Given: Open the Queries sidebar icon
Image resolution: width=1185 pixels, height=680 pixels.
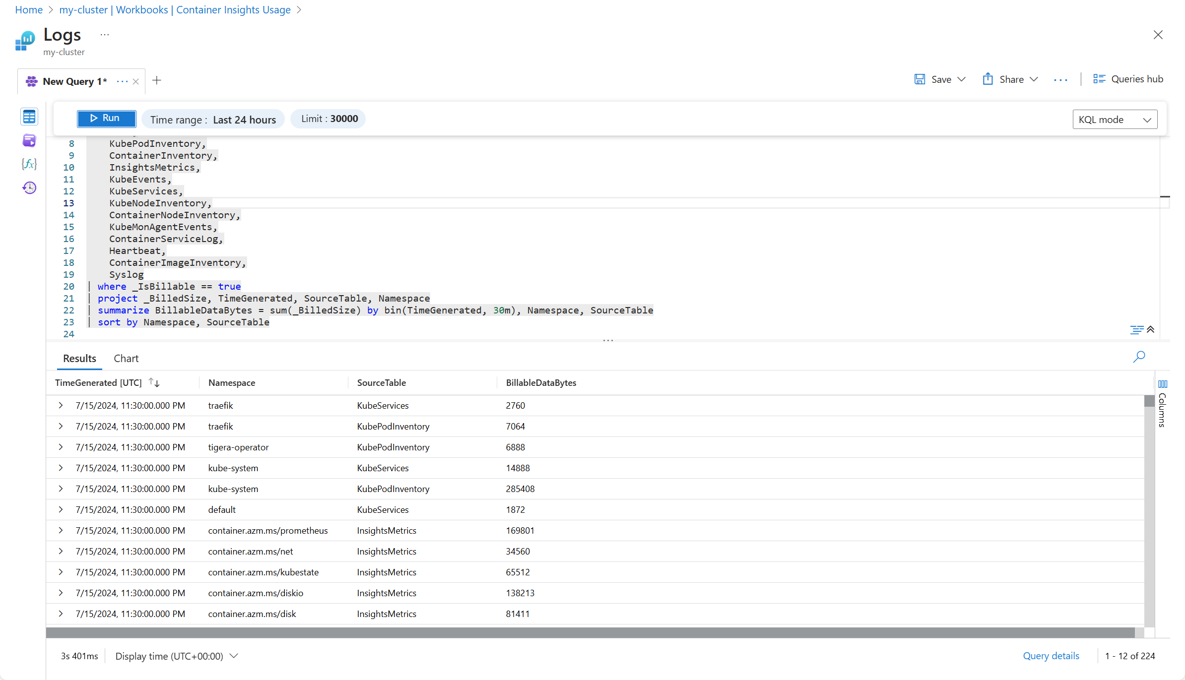Looking at the screenshot, I should point(29,141).
